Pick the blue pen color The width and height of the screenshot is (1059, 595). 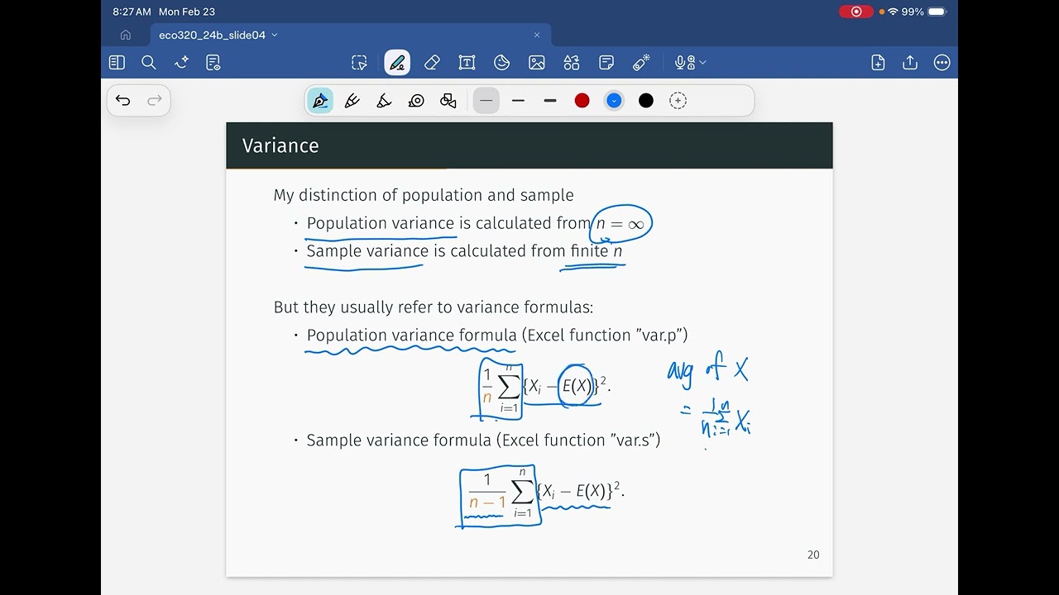[614, 101]
